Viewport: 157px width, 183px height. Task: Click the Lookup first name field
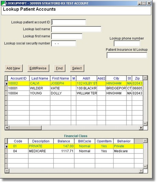pos(67,36)
